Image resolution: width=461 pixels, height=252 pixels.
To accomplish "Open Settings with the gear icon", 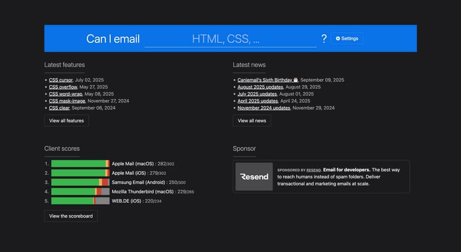I will (347, 38).
